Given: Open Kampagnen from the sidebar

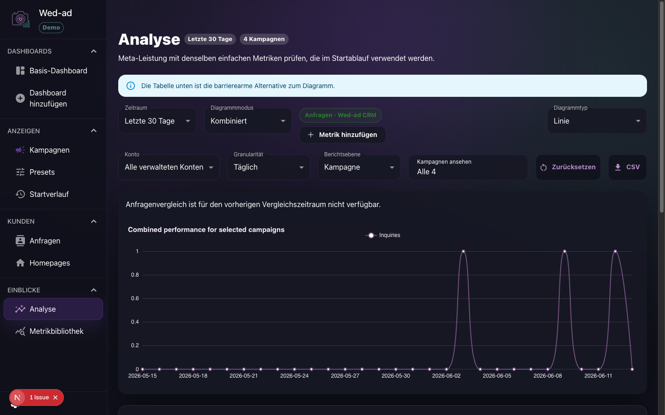Looking at the screenshot, I should coord(53,150).
